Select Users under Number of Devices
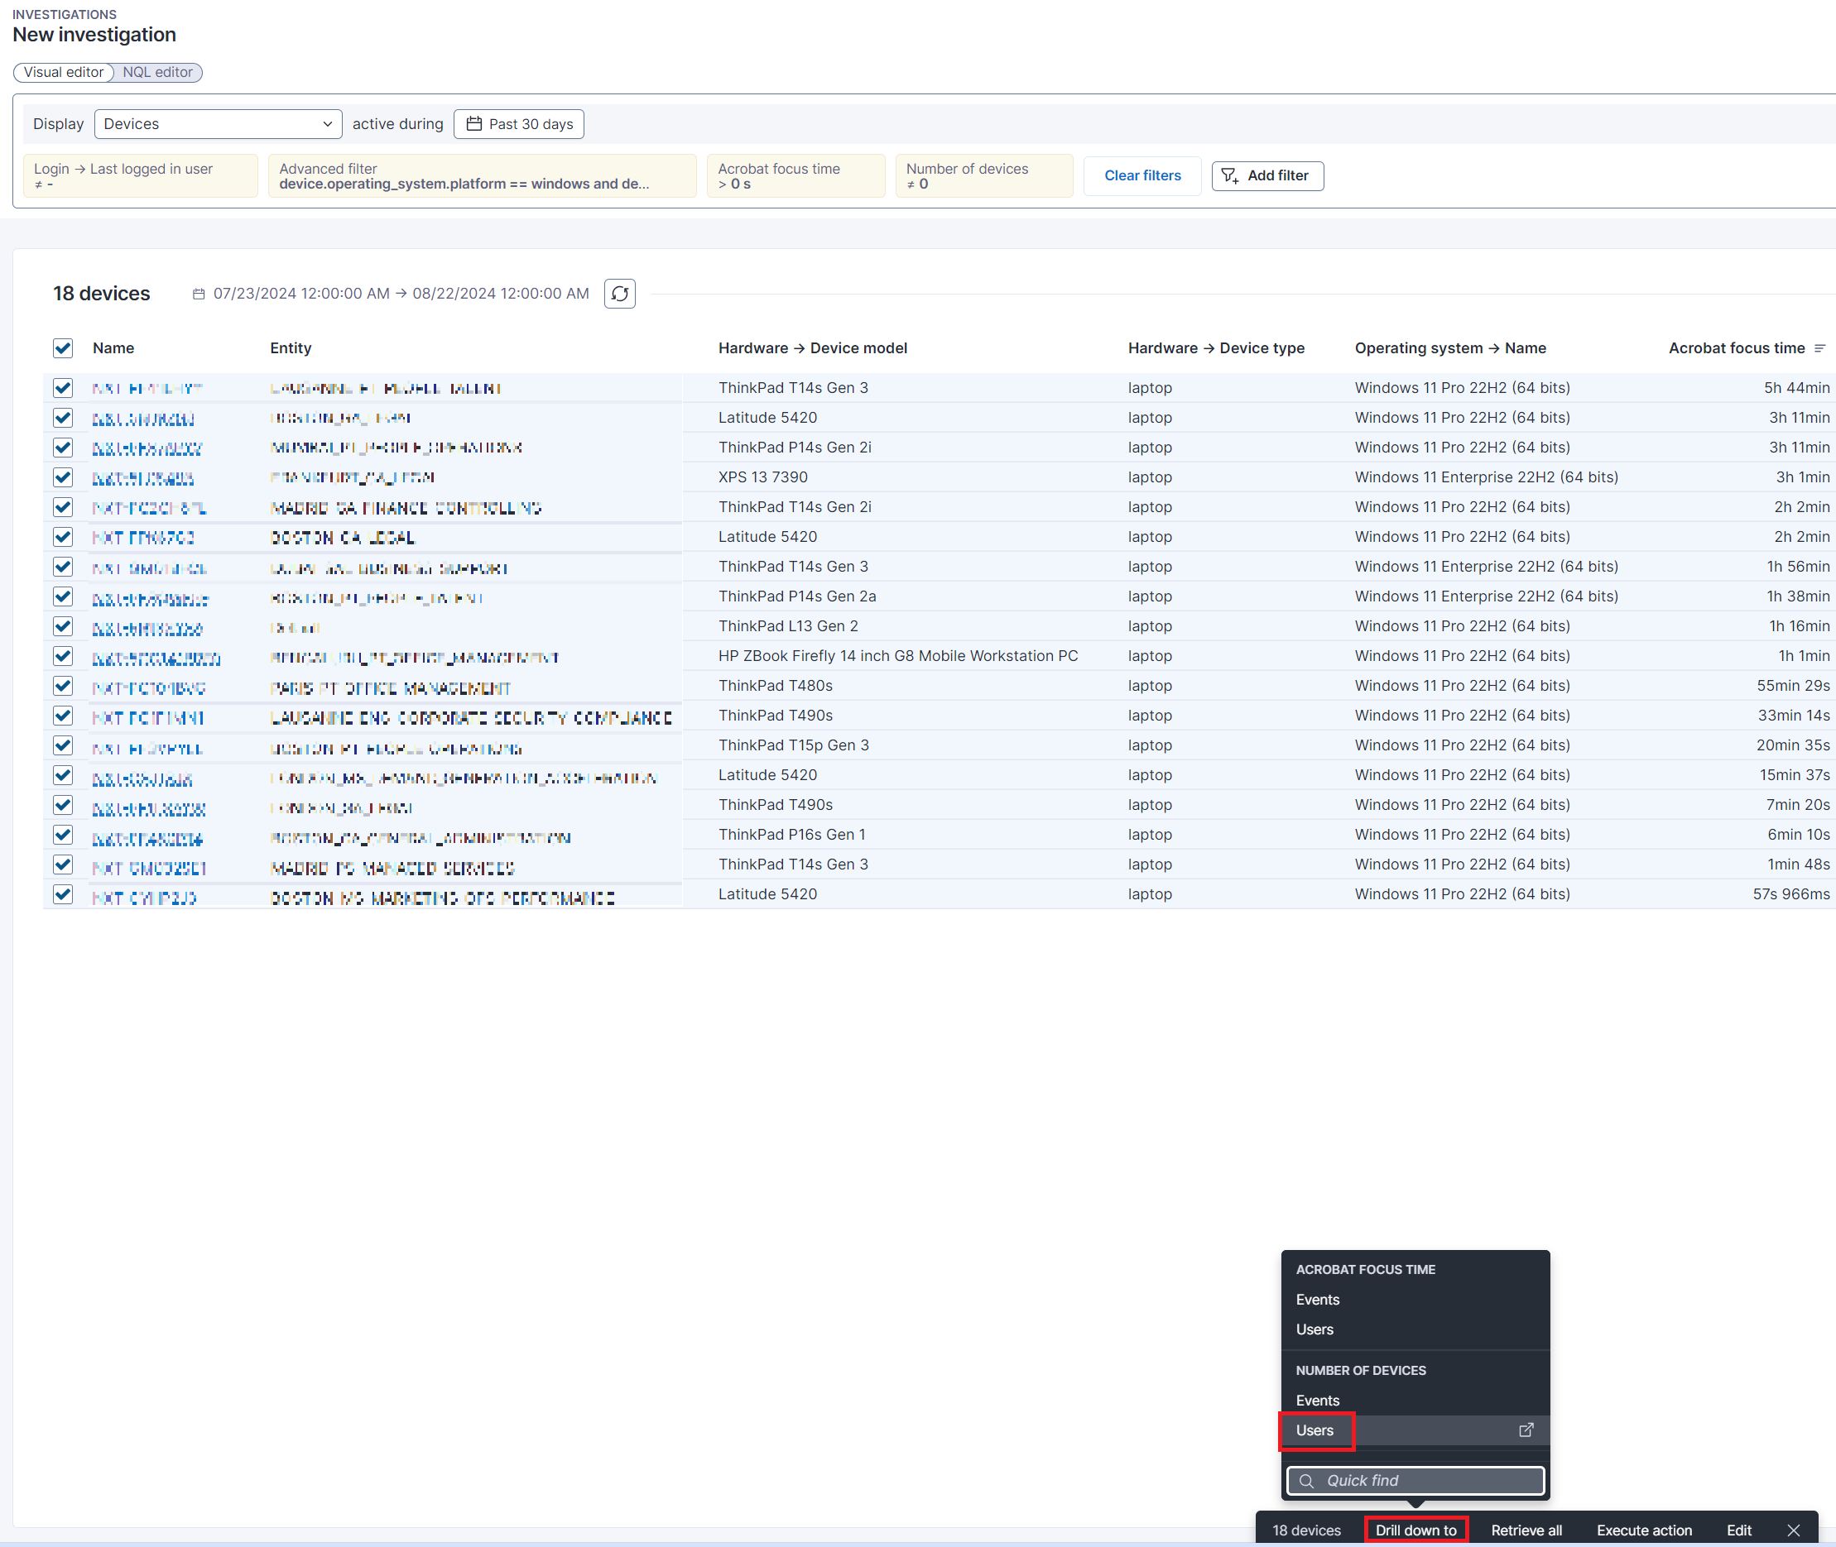 [x=1315, y=1430]
